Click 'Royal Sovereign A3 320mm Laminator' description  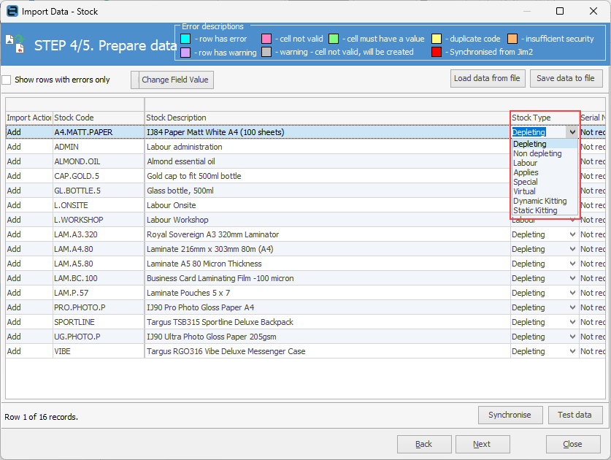(x=212, y=234)
